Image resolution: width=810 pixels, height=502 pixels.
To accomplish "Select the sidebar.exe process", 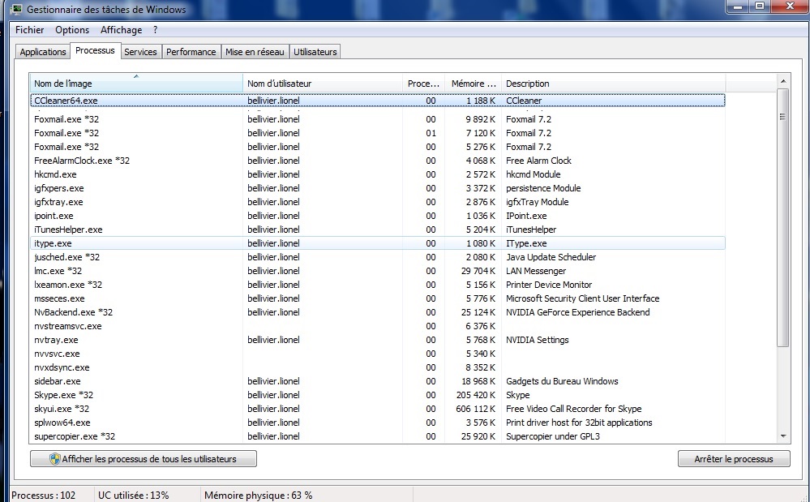I will point(377,380).
